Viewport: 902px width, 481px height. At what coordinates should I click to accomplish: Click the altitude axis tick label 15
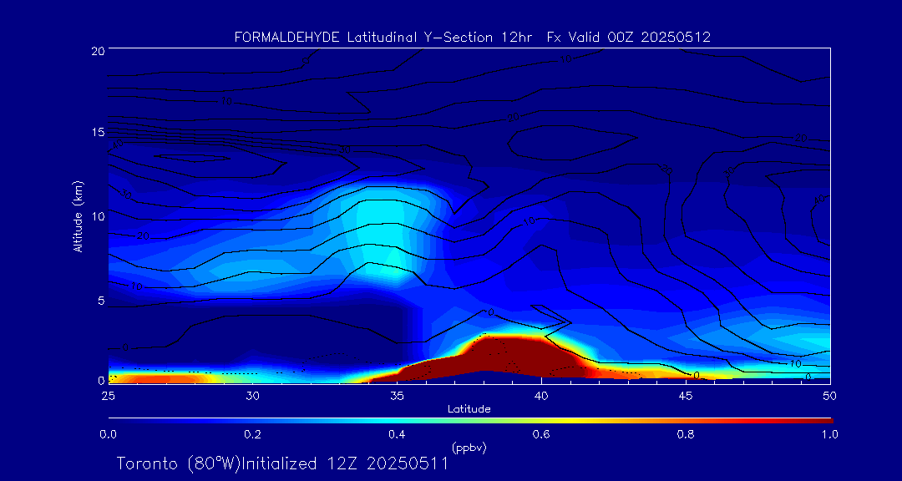[97, 132]
